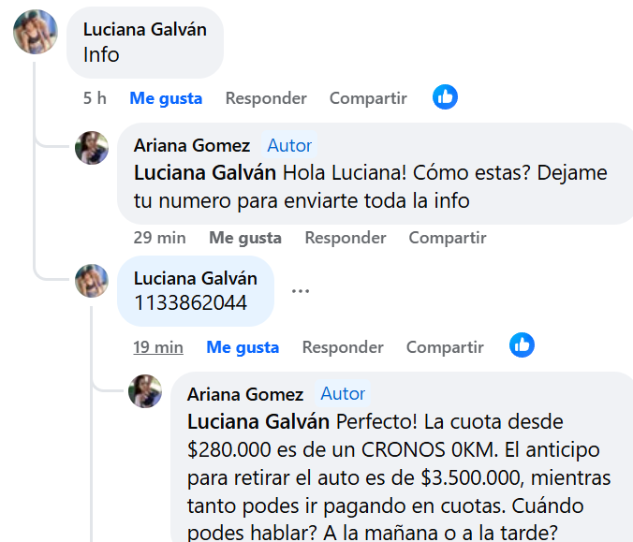Toggle Me gusta on the 19 min comment

click(x=243, y=347)
